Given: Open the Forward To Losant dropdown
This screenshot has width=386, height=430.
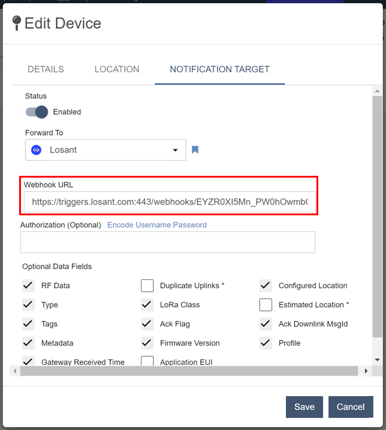Looking at the screenshot, I should [105, 150].
